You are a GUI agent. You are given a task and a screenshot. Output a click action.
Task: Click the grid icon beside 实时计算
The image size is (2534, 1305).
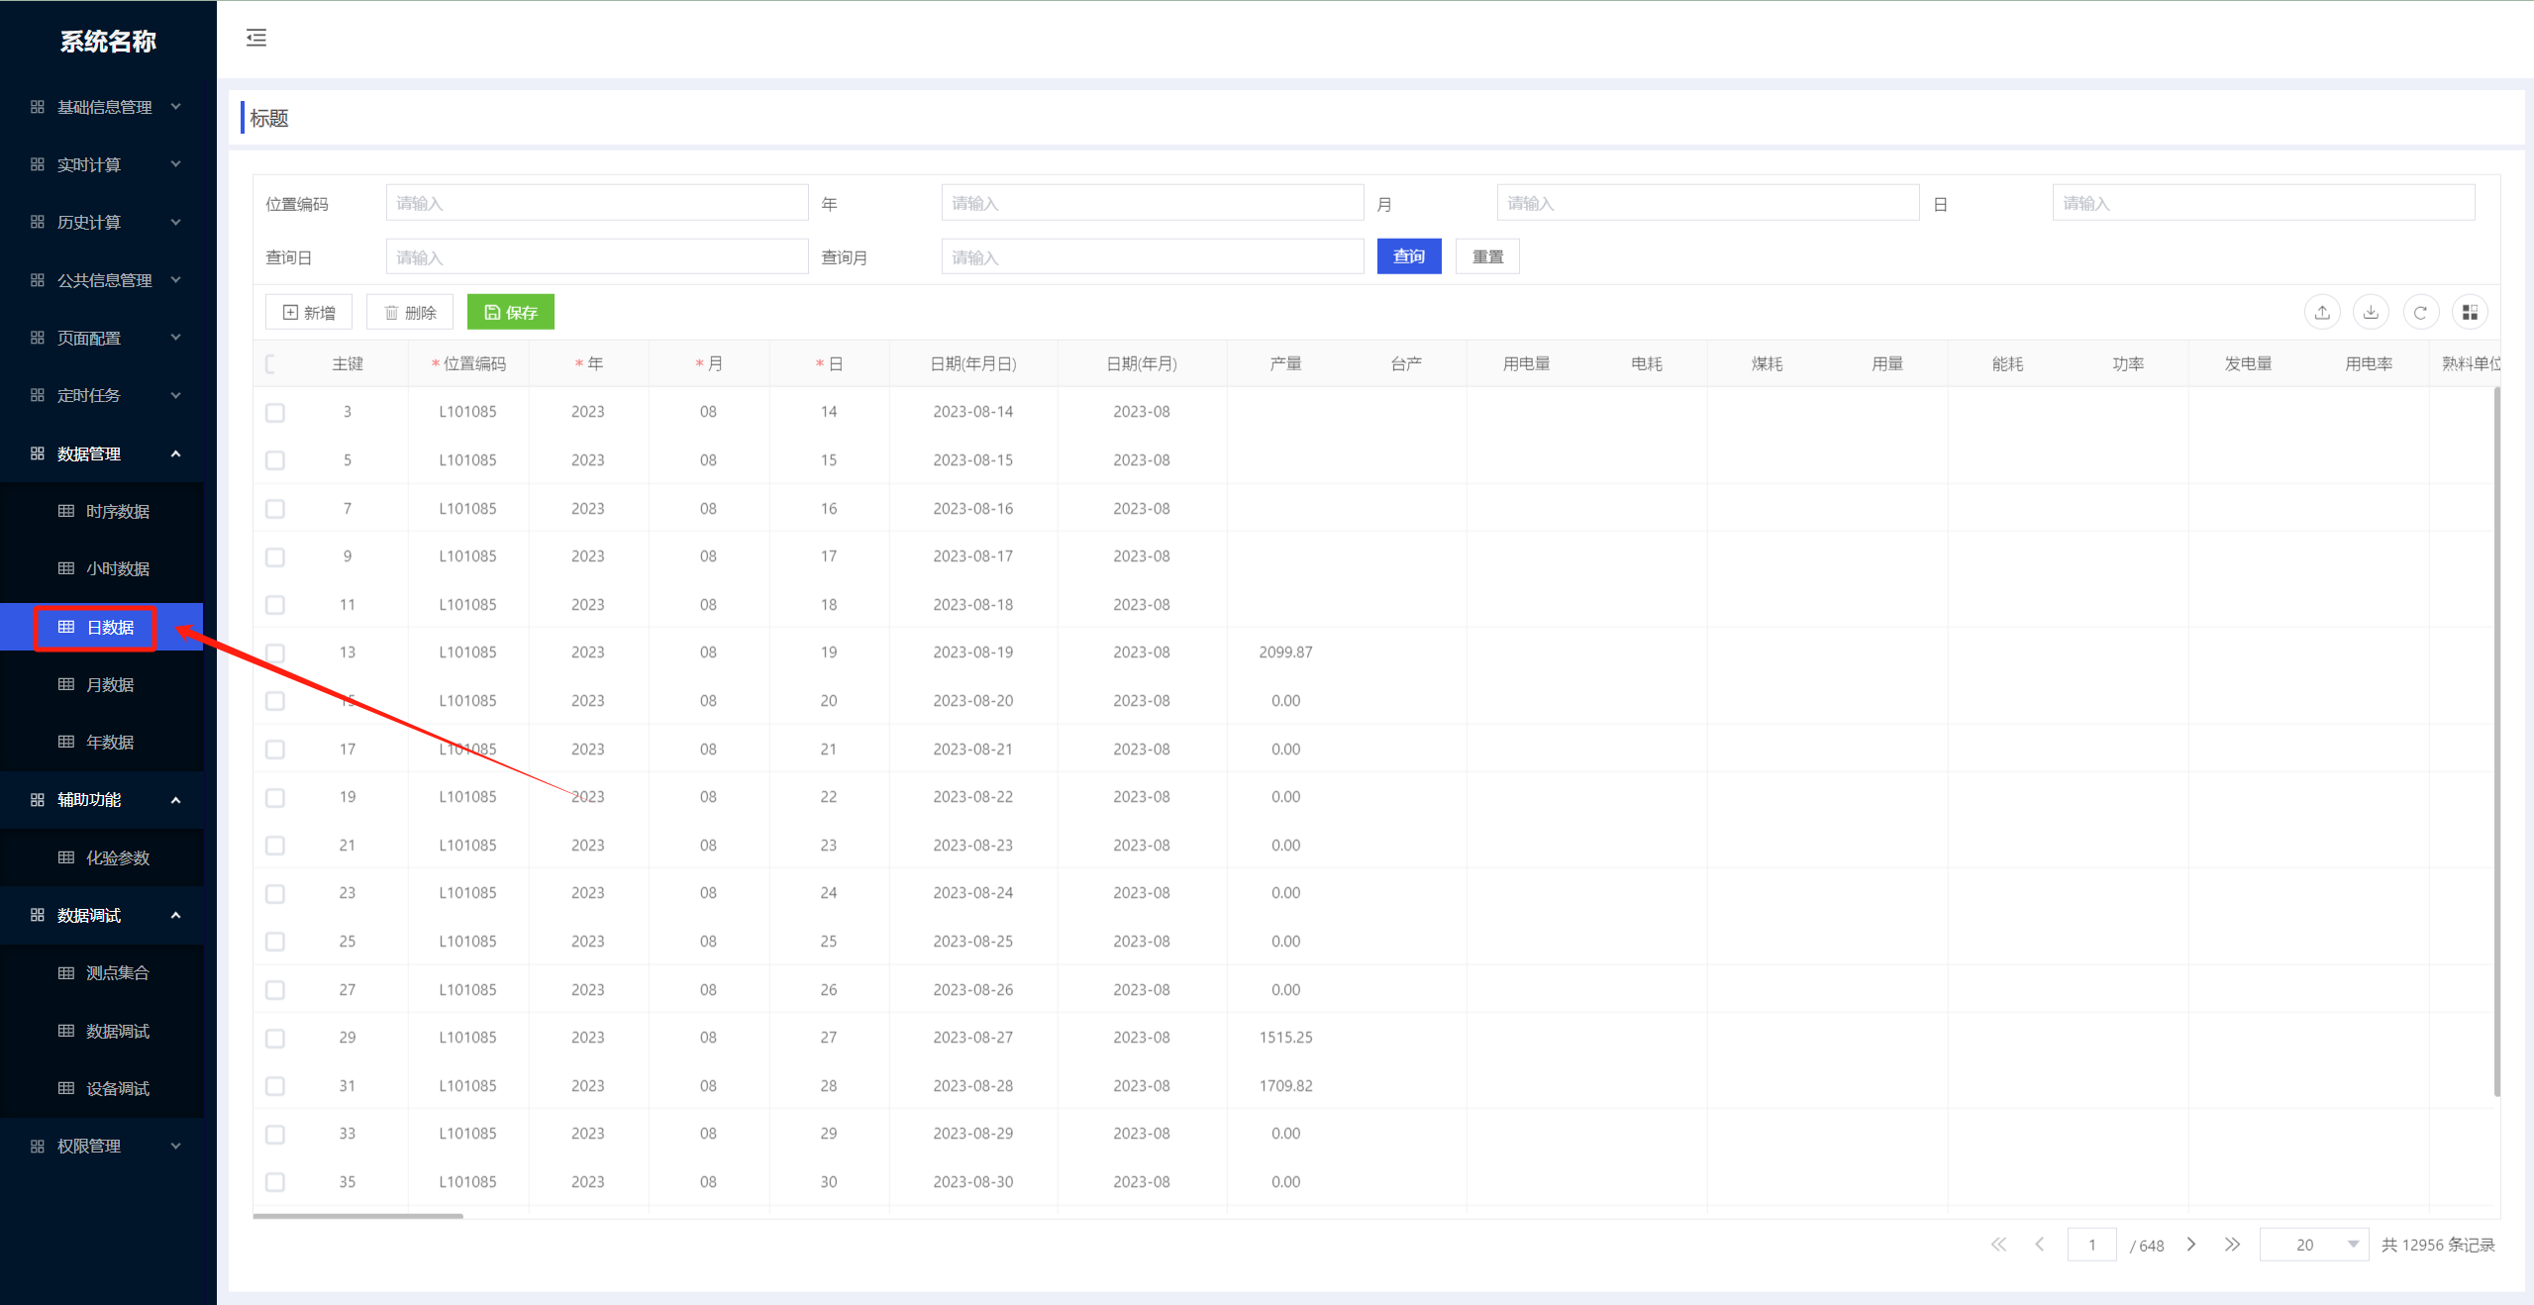[x=38, y=164]
